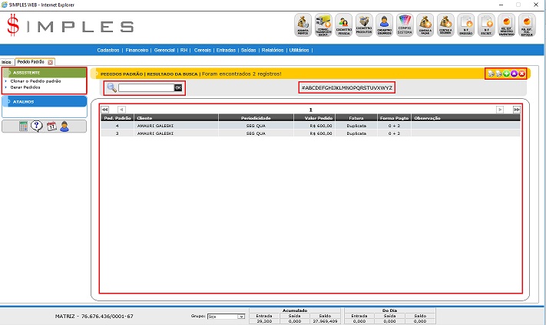Image resolution: width=546 pixels, height=325 pixels.
Task: Click the user avatar icon in the sidebar
Action: click(x=65, y=126)
